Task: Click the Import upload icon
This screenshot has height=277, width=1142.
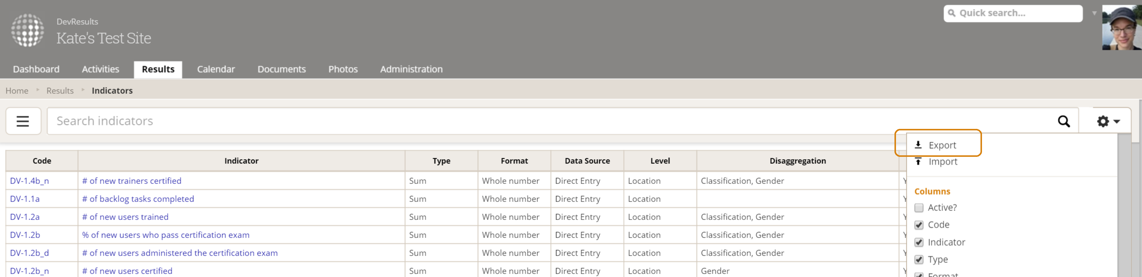Action: 918,162
